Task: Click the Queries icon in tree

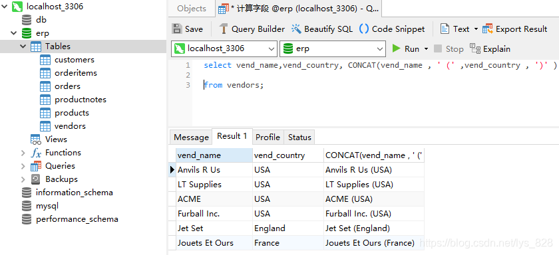Action: [36, 166]
